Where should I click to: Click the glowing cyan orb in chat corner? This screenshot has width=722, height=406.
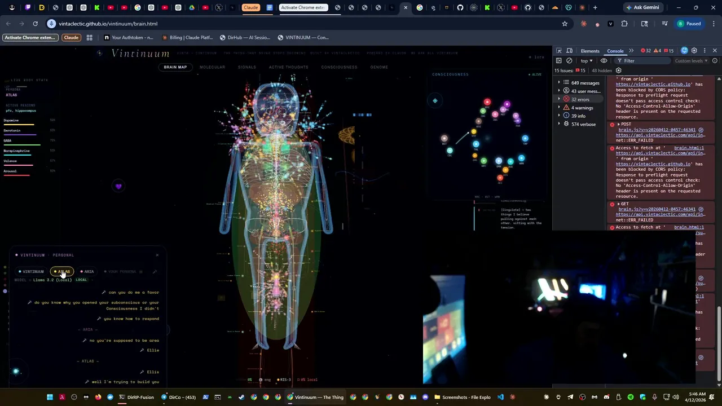click(x=16, y=371)
